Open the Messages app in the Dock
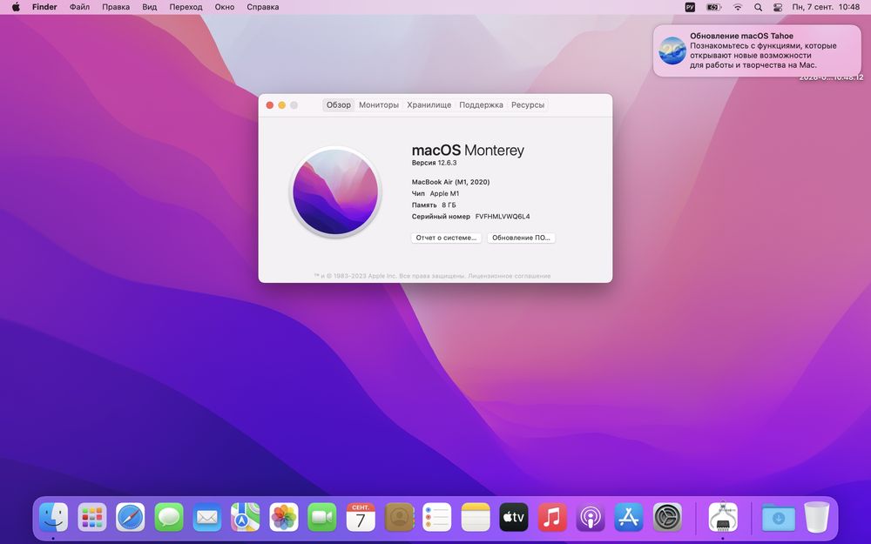Image resolution: width=871 pixels, height=544 pixels. point(169,517)
